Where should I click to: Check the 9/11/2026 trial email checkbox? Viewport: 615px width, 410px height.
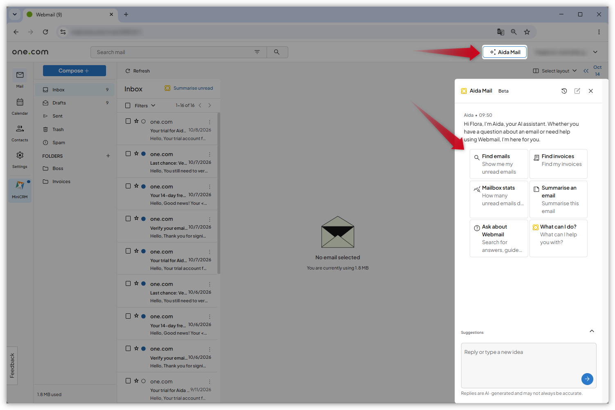click(128, 381)
